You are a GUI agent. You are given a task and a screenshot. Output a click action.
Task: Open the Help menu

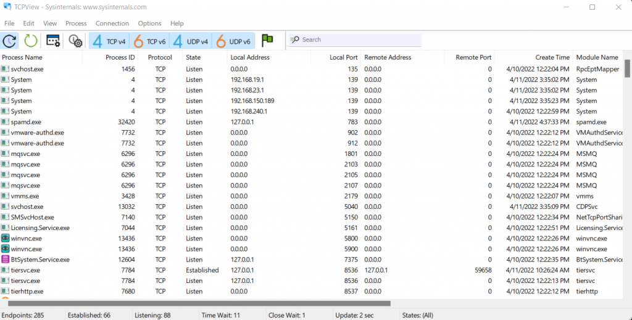[177, 23]
